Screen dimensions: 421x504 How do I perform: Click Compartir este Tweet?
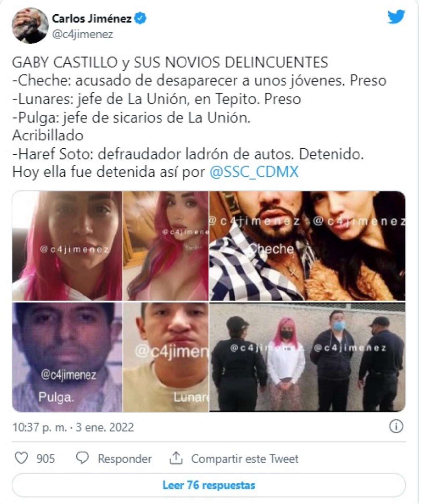pyautogui.click(x=245, y=459)
